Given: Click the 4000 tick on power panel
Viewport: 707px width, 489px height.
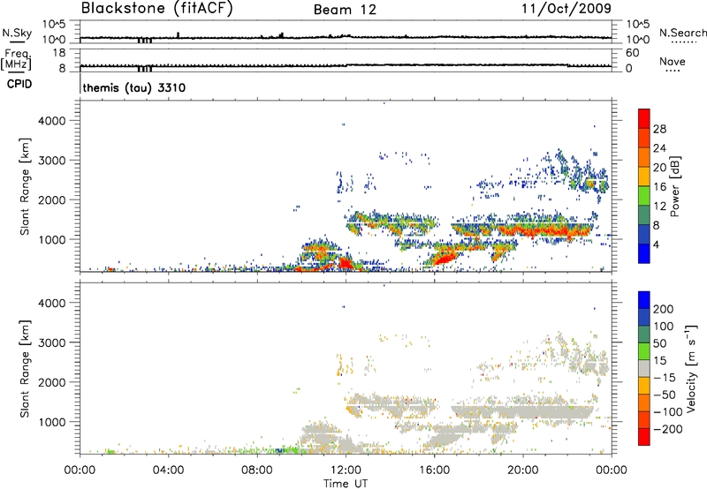Looking at the screenshot, I should pos(52,121).
